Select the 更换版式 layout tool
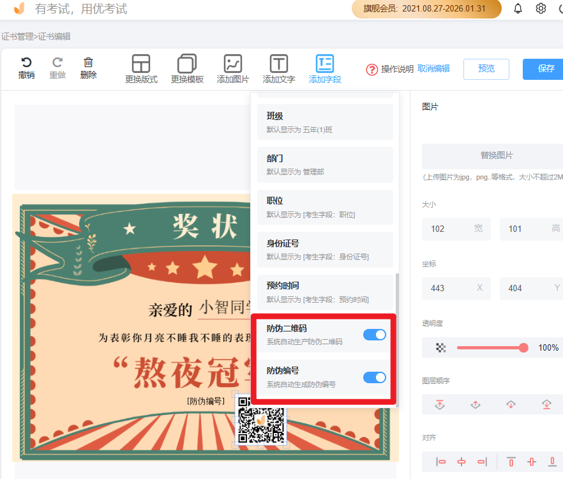 tap(141, 68)
